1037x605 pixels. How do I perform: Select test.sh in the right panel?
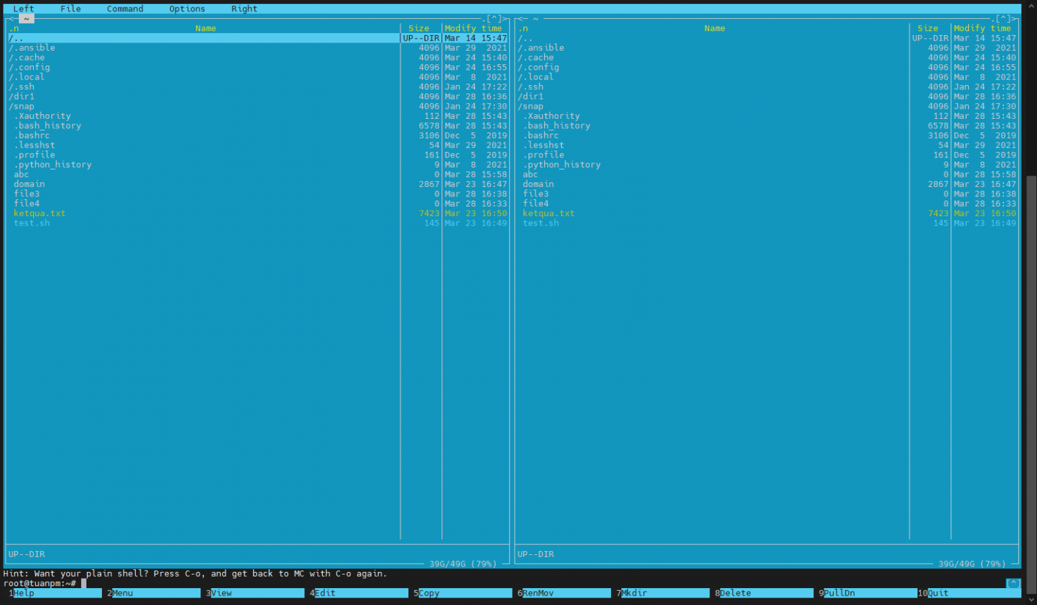pos(541,223)
